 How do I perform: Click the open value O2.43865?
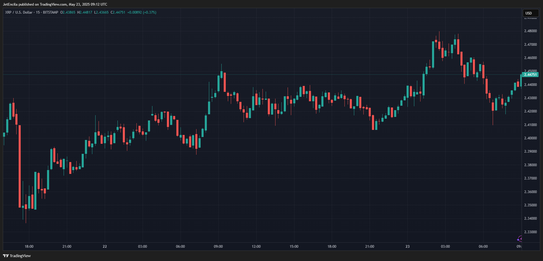point(68,12)
